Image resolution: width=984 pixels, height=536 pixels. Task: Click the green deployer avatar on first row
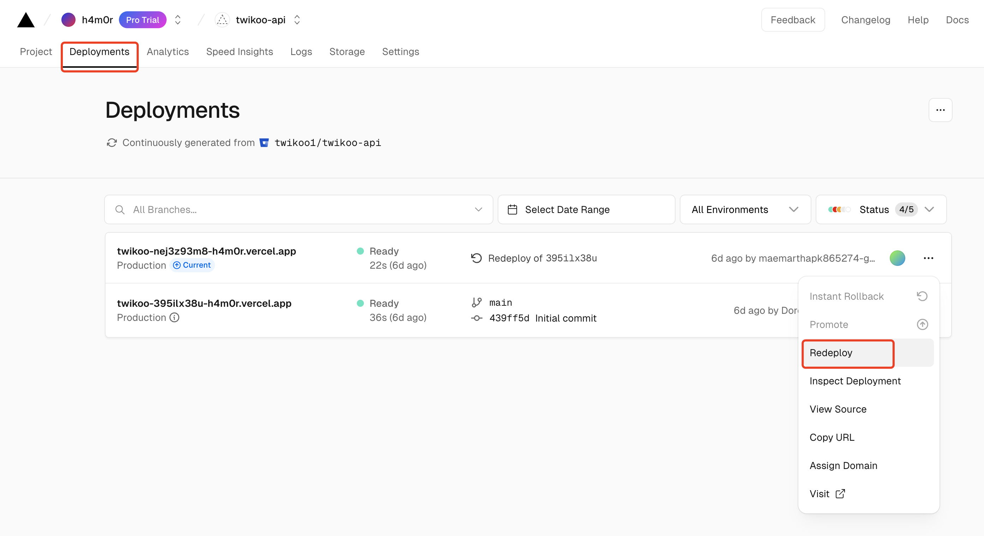897,258
